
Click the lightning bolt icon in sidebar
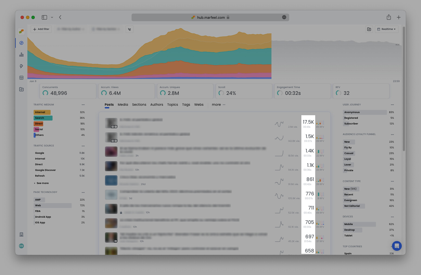(x=21, y=66)
